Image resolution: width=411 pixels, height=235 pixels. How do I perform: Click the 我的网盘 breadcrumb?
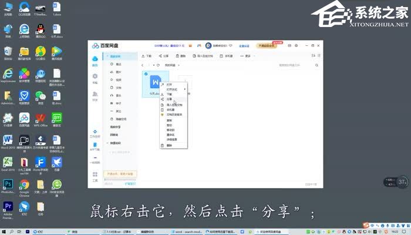(x=170, y=65)
